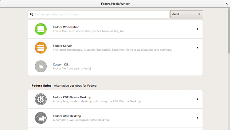Image resolution: width=231 pixels, height=130 pixels.
Task: Choose the Custom OS... option
Action: click(x=61, y=65)
